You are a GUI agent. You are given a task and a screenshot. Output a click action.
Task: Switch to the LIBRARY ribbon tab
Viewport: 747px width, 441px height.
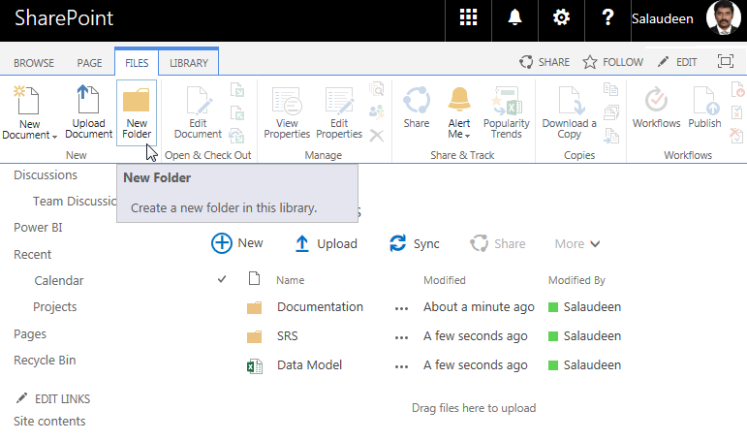pyautogui.click(x=189, y=62)
